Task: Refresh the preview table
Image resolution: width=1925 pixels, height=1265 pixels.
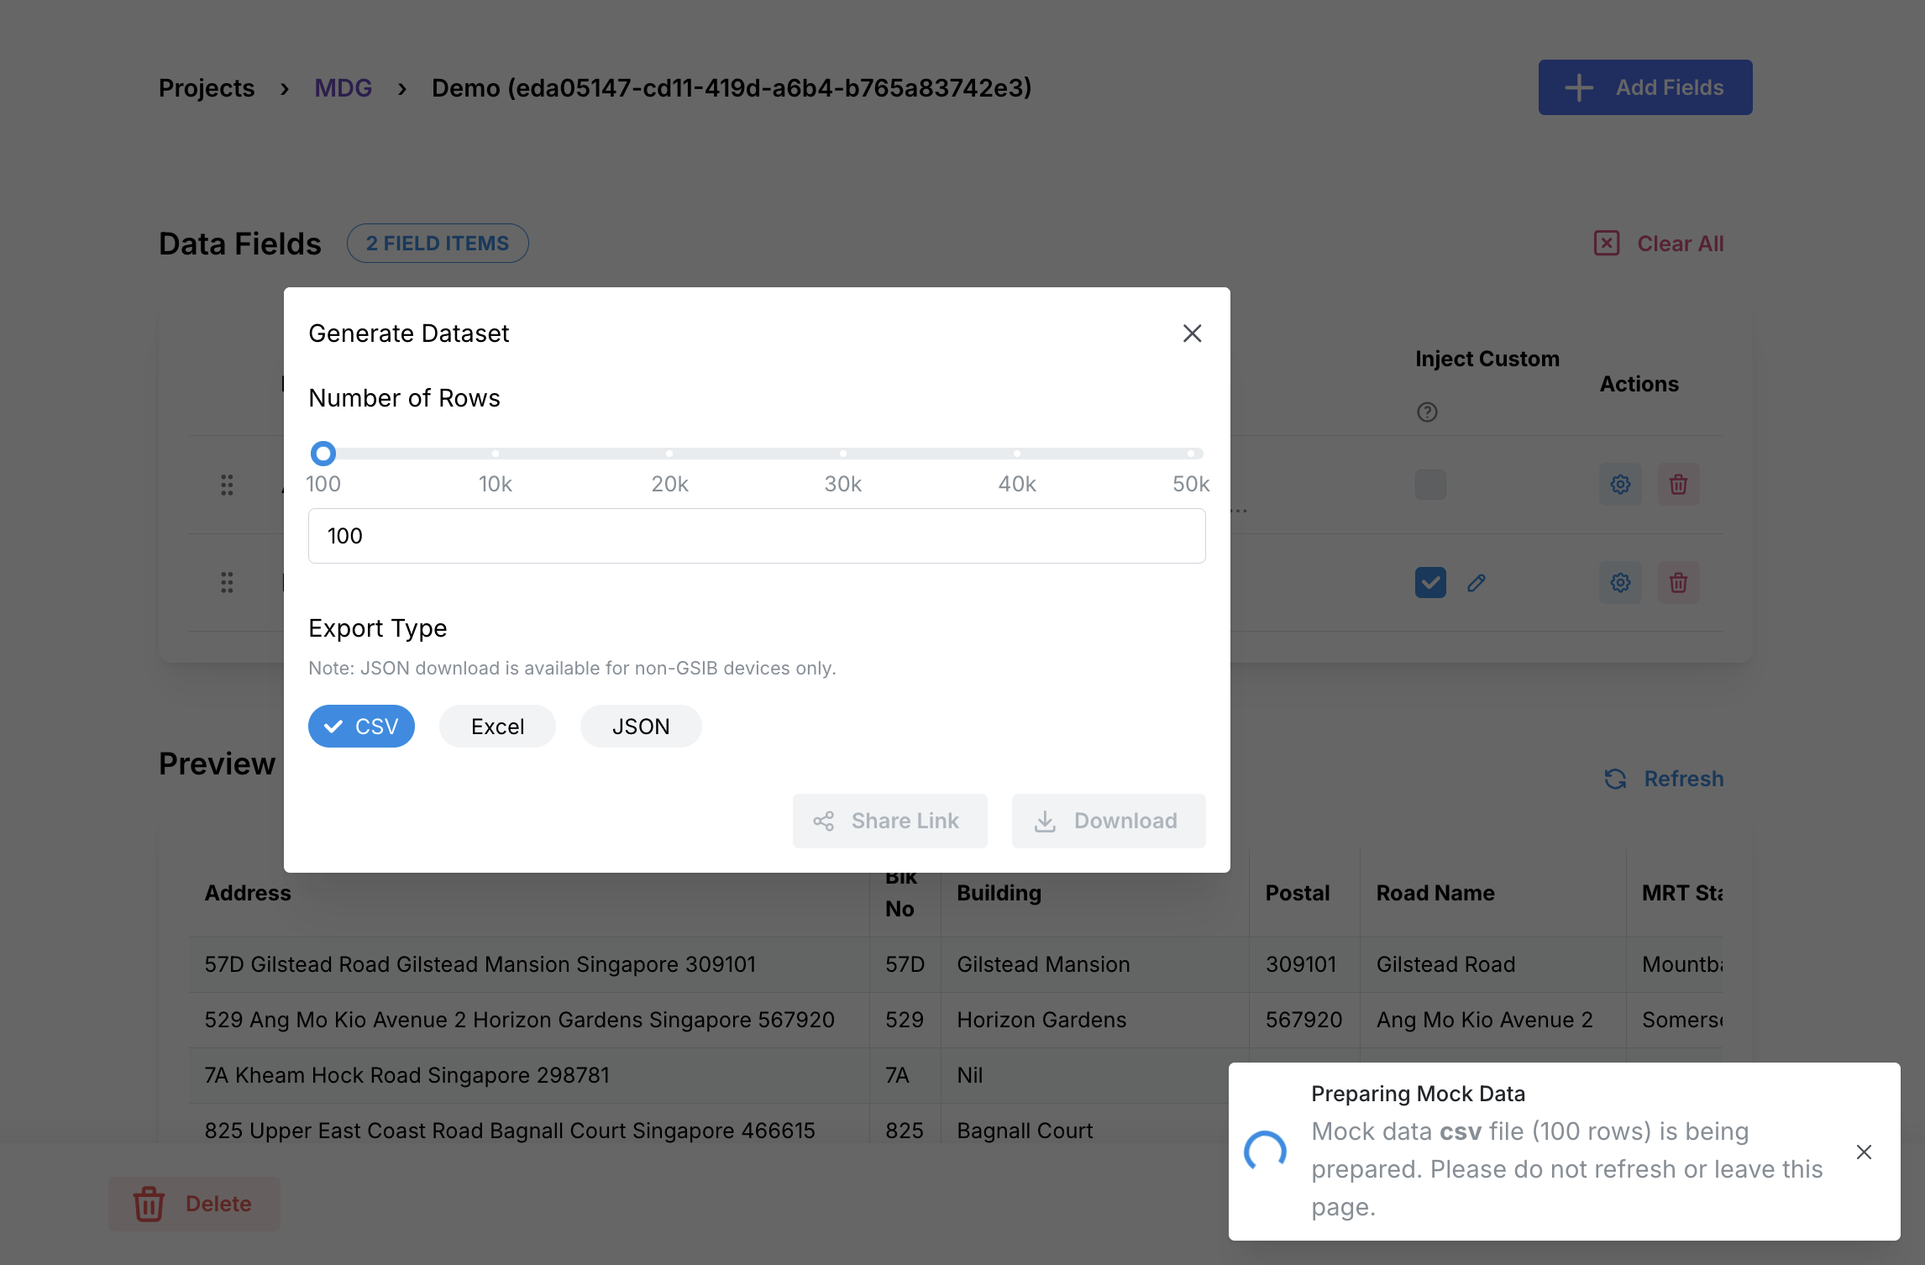Action: click(x=1663, y=779)
